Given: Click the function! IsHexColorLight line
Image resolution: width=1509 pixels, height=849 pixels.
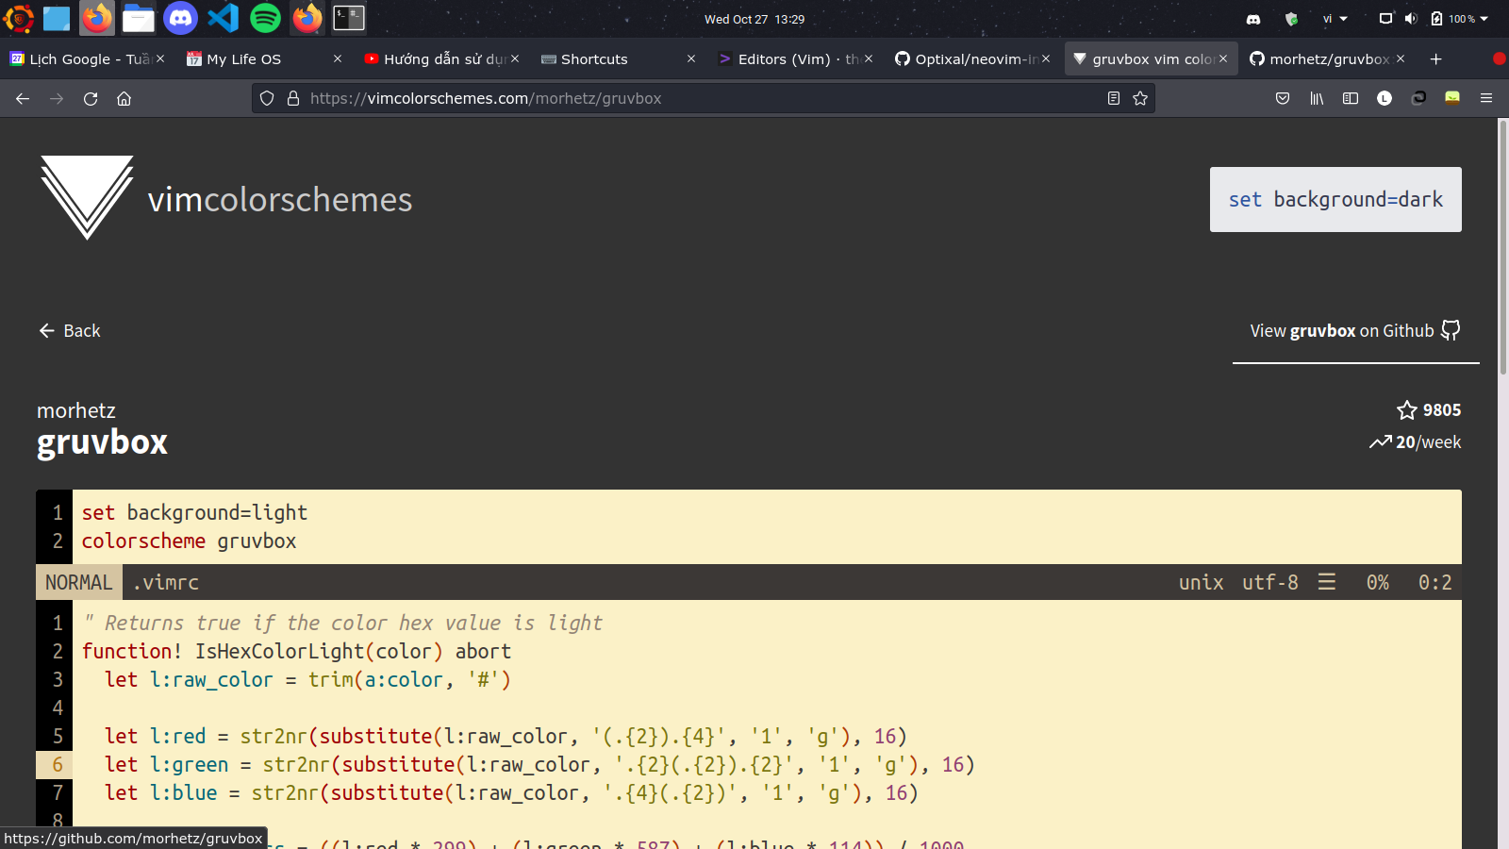Looking at the screenshot, I should [296, 652].
